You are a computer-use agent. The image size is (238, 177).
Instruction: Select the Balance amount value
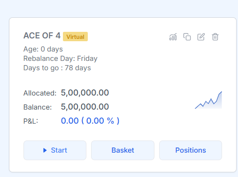85,107
